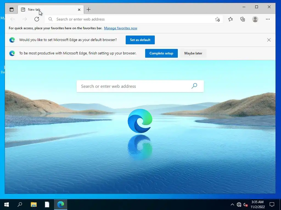This screenshot has width=281, height=210.
Task: Click Complete setup button
Action: point(161,53)
